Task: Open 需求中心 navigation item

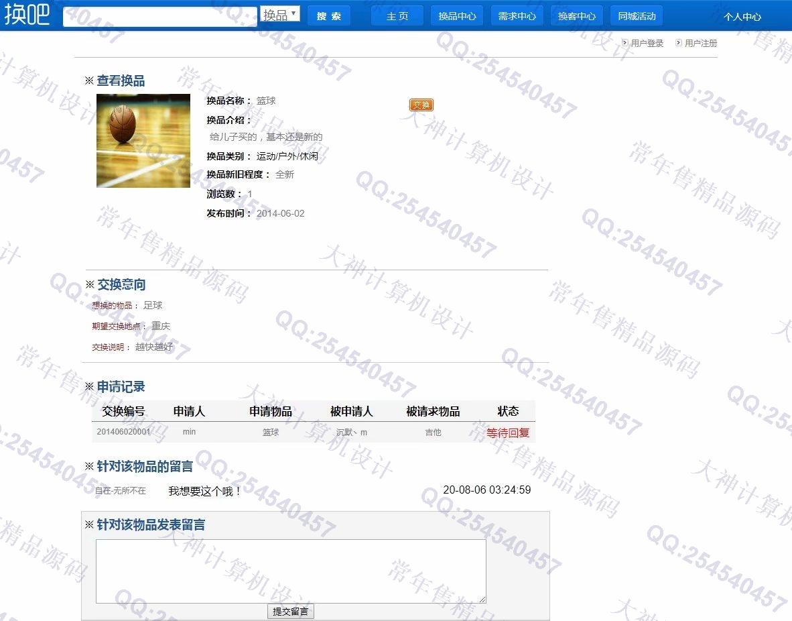Action: pyautogui.click(x=517, y=16)
